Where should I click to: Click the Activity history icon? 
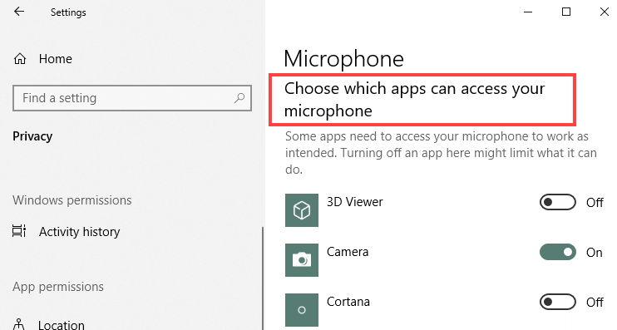click(x=19, y=231)
